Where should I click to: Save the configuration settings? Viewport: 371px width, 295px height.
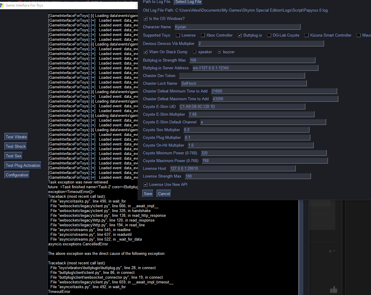[148, 194]
